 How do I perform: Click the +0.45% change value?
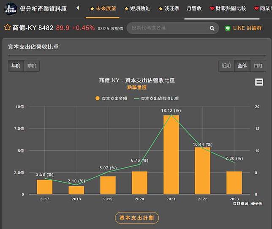[x=84, y=28]
